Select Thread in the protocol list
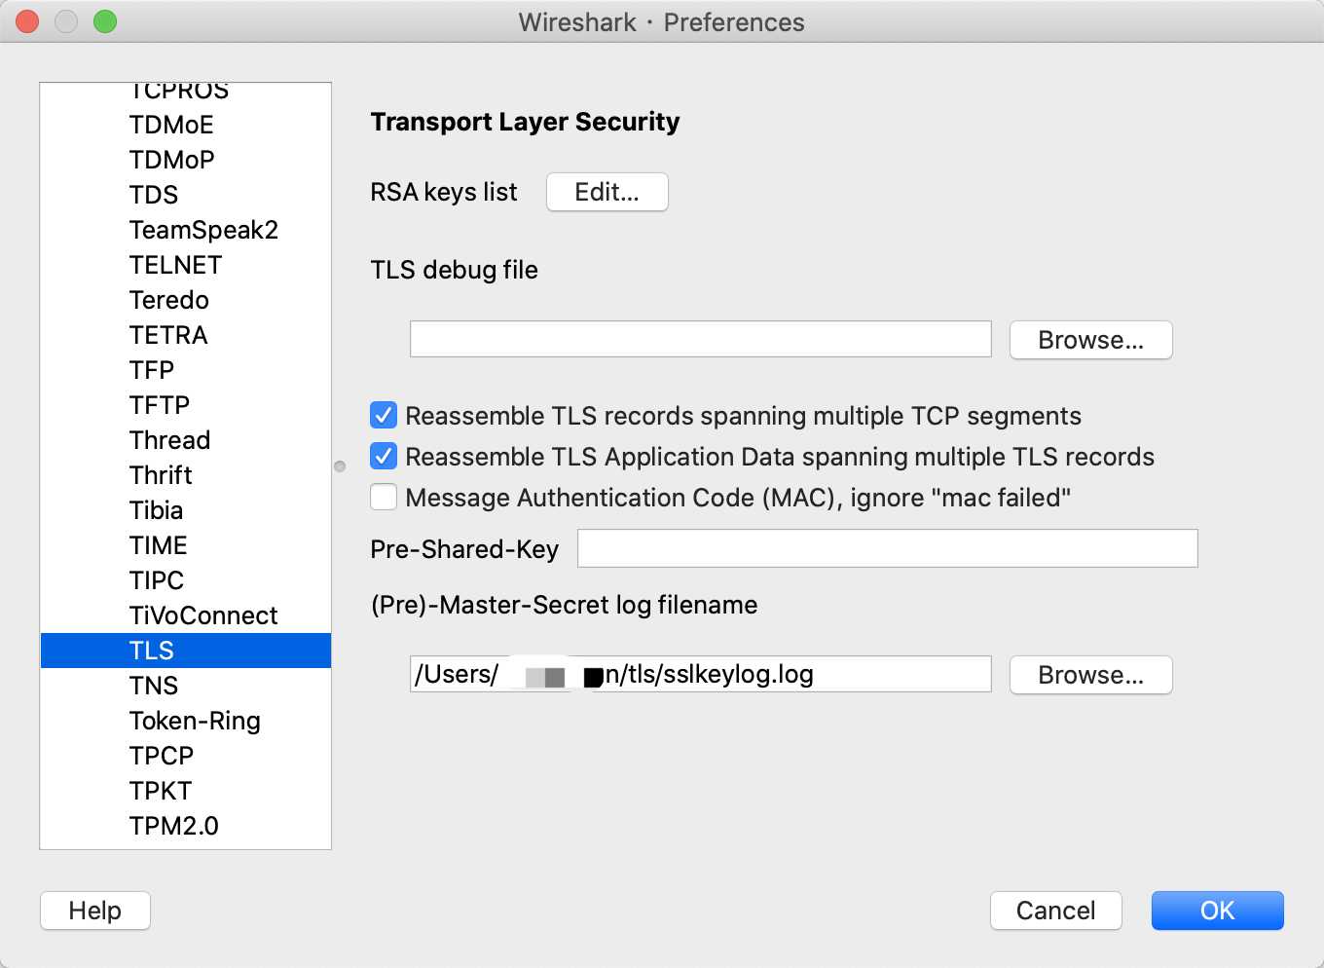Screen dimensions: 1324x968 pyautogui.click(x=185, y=440)
